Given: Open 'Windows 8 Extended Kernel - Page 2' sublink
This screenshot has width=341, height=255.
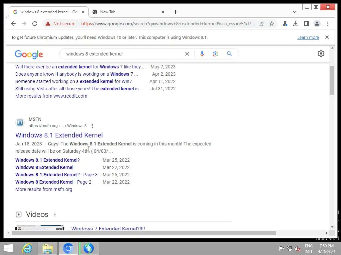Looking at the screenshot, I should 53,182.
